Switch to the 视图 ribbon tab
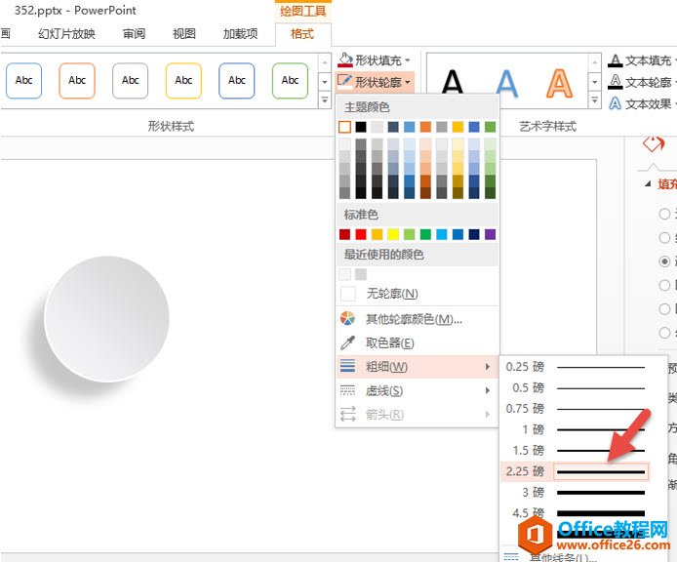 184,34
